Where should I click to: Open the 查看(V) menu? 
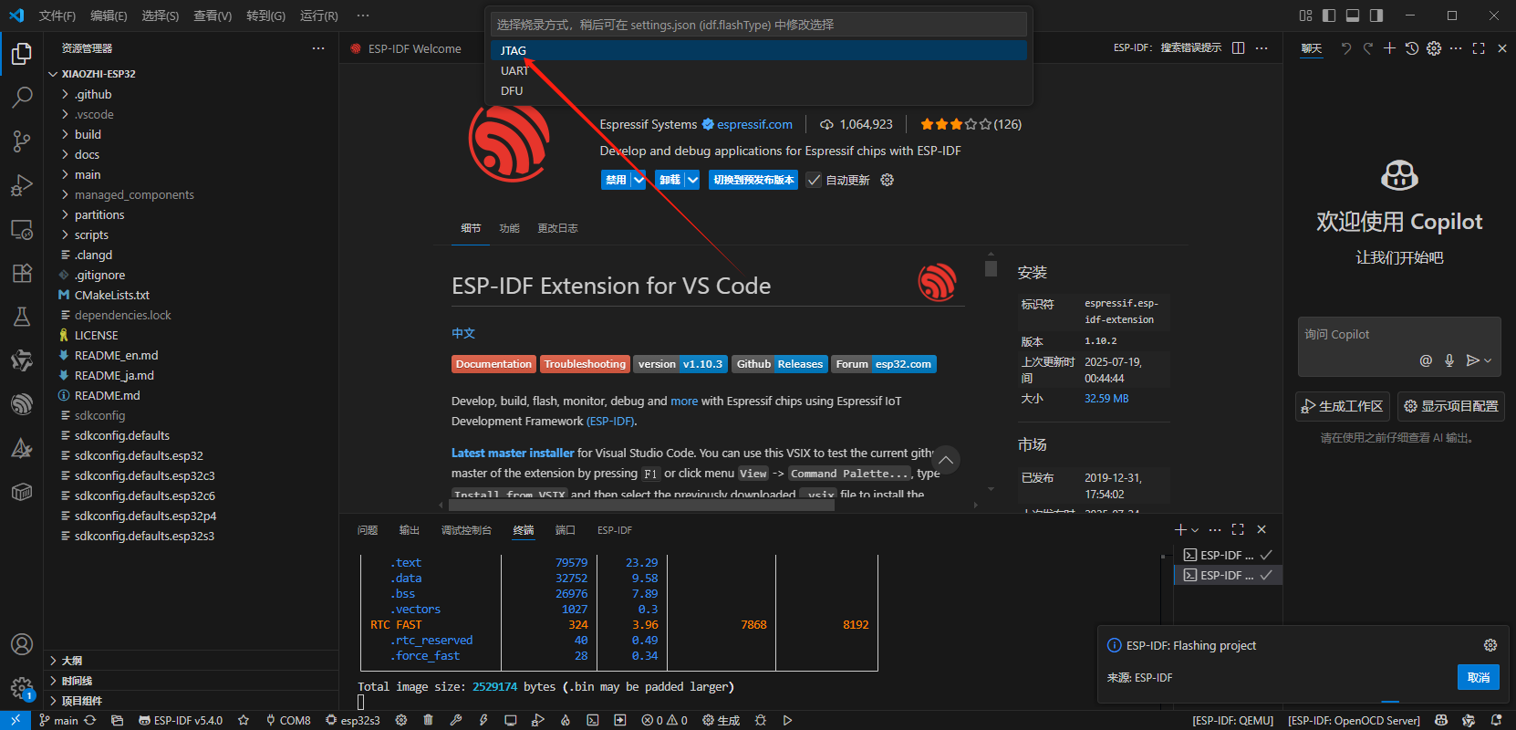tap(213, 16)
